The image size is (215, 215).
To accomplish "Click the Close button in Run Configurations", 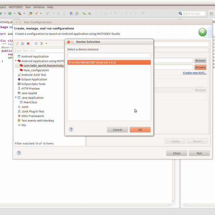I will (177, 153).
